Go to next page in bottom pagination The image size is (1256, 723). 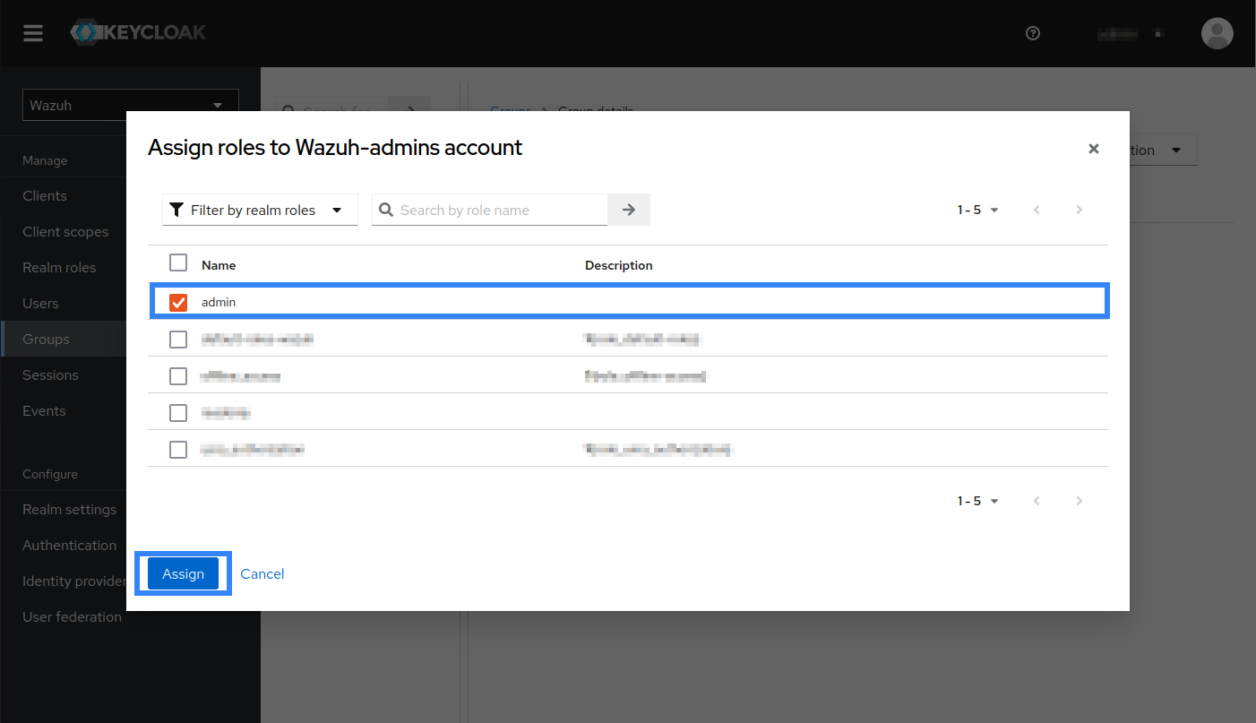tap(1080, 501)
